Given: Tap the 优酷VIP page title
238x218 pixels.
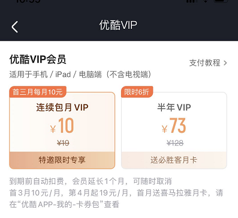Looking at the screenshot, I should pyautogui.click(x=118, y=25).
